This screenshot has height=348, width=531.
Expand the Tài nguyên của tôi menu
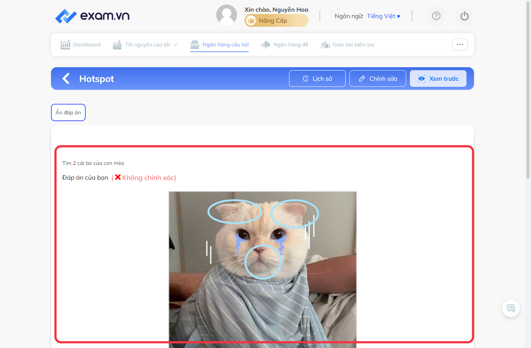(x=145, y=45)
